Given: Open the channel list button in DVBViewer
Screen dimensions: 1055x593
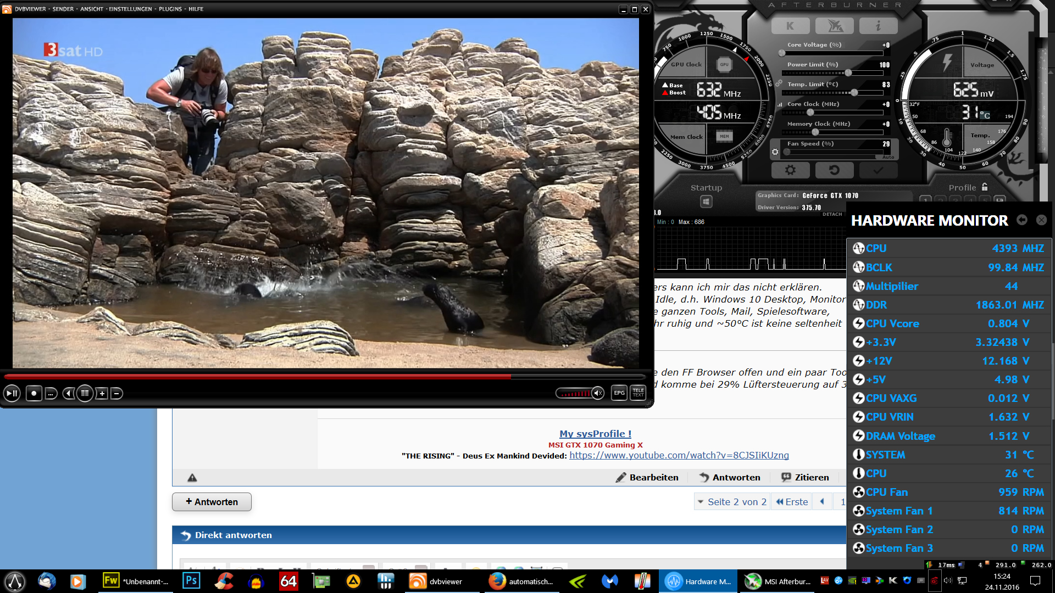Looking at the screenshot, I should click(x=85, y=393).
